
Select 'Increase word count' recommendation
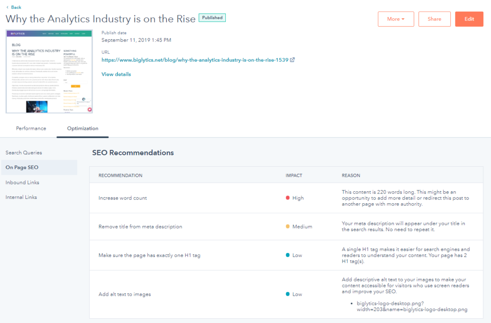point(122,198)
